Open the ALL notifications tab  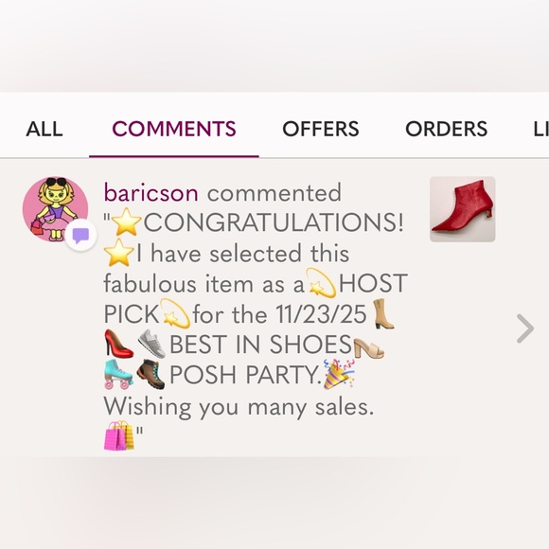pyautogui.click(x=44, y=129)
